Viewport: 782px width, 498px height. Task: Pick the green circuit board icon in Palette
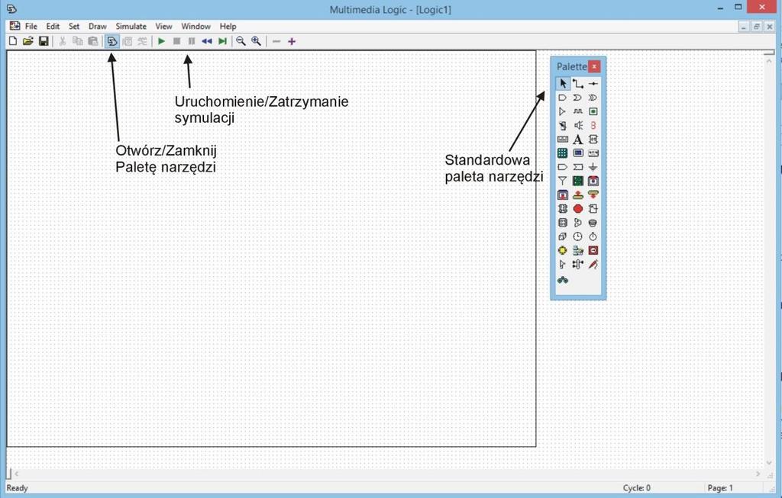[x=577, y=181]
